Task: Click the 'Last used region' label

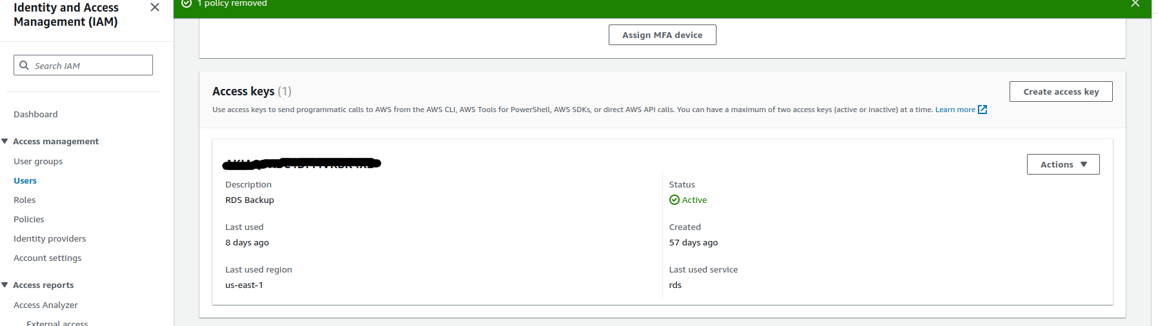Action: (x=259, y=269)
